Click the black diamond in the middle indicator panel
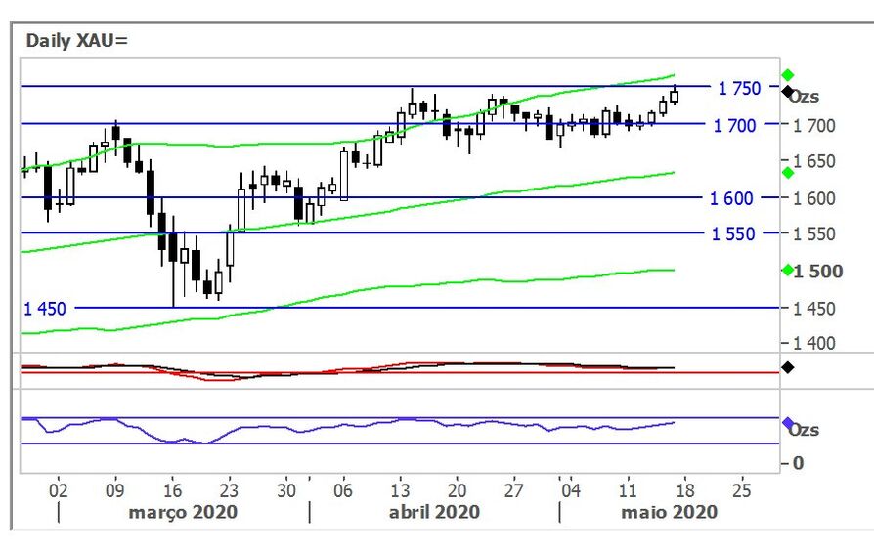The image size is (874, 548). click(x=787, y=367)
